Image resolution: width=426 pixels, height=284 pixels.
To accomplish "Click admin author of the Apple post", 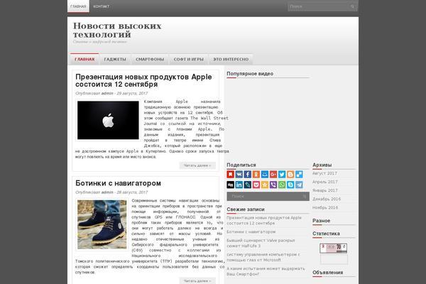I will pyautogui.click(x=107, y=93).
